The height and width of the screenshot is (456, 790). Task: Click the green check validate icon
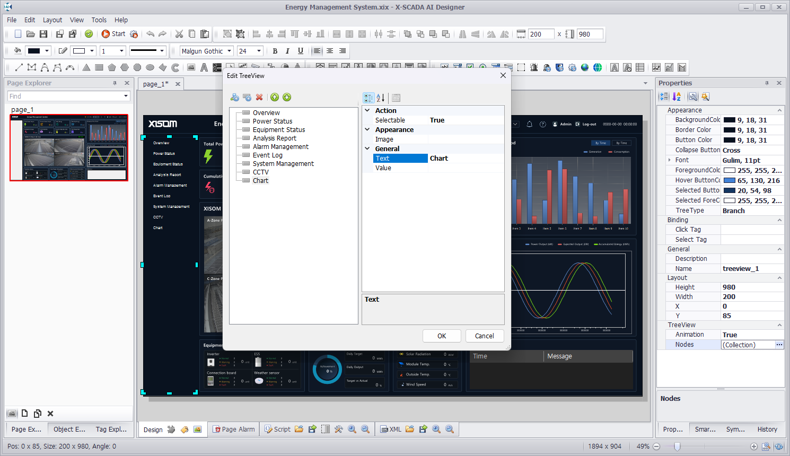point(89,34)
